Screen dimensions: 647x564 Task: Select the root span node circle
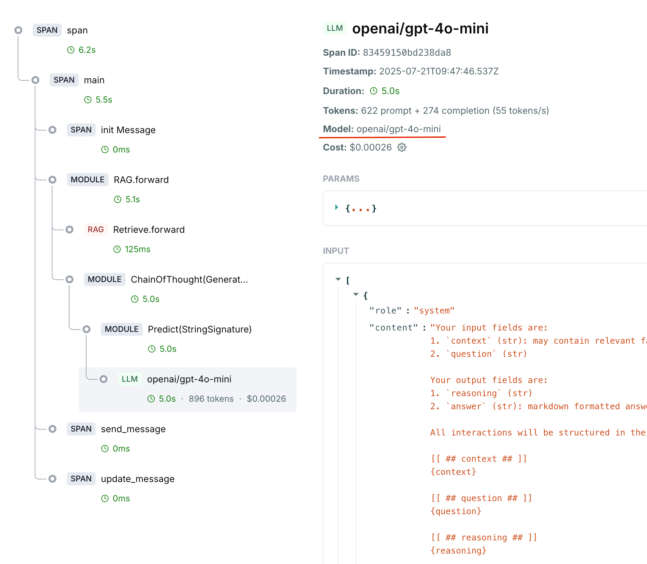click(x=18, y=30)
